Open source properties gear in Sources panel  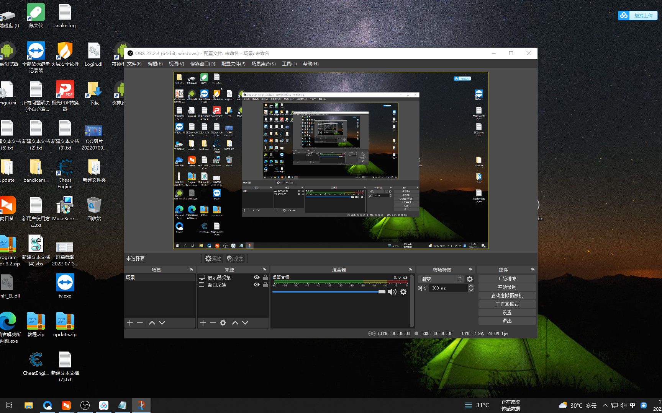tap(223, 323)
